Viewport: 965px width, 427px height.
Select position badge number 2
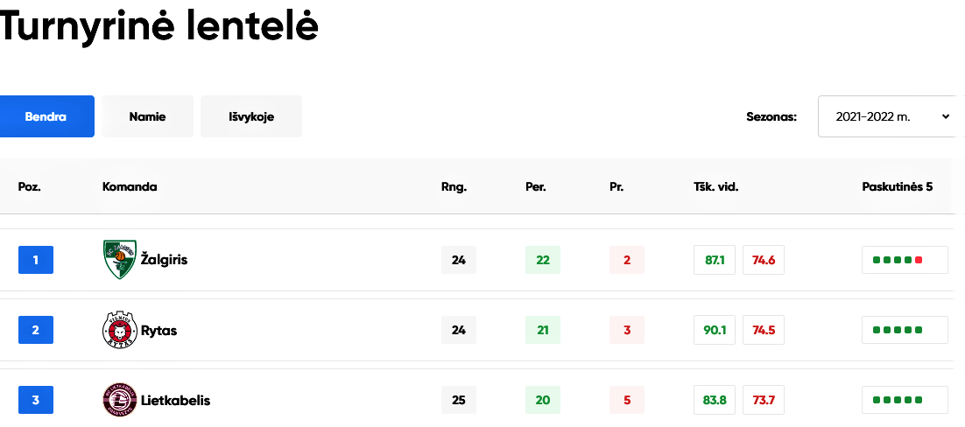[36, 330]
